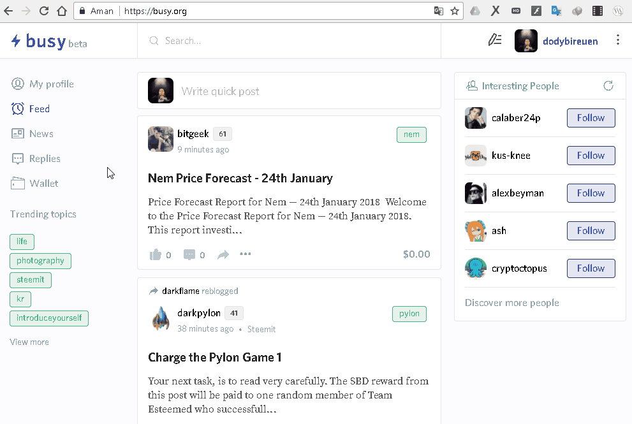Follow alexbeyman
The image size is (632, 424).
pos(591,193)
